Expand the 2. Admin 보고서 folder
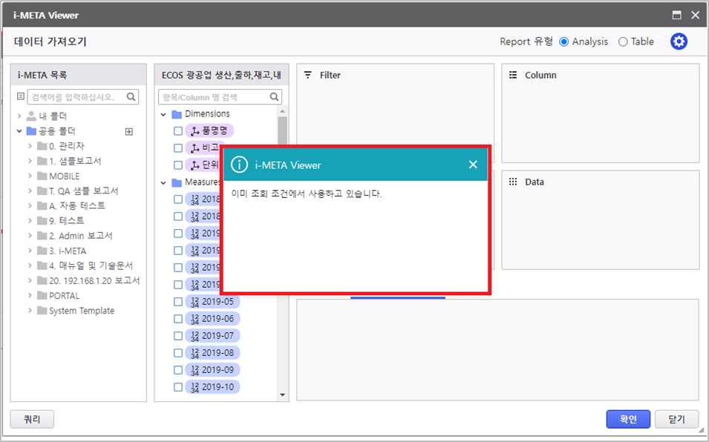 pos(30,236)
